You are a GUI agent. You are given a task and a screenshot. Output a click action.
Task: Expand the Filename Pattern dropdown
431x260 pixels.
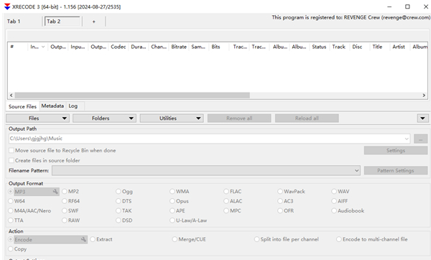[356, 171]
